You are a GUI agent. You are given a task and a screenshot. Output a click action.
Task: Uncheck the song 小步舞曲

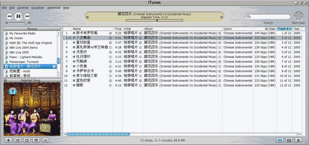point(74,38)
